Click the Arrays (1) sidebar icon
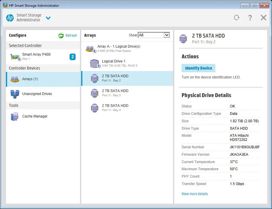 [15, 79]
